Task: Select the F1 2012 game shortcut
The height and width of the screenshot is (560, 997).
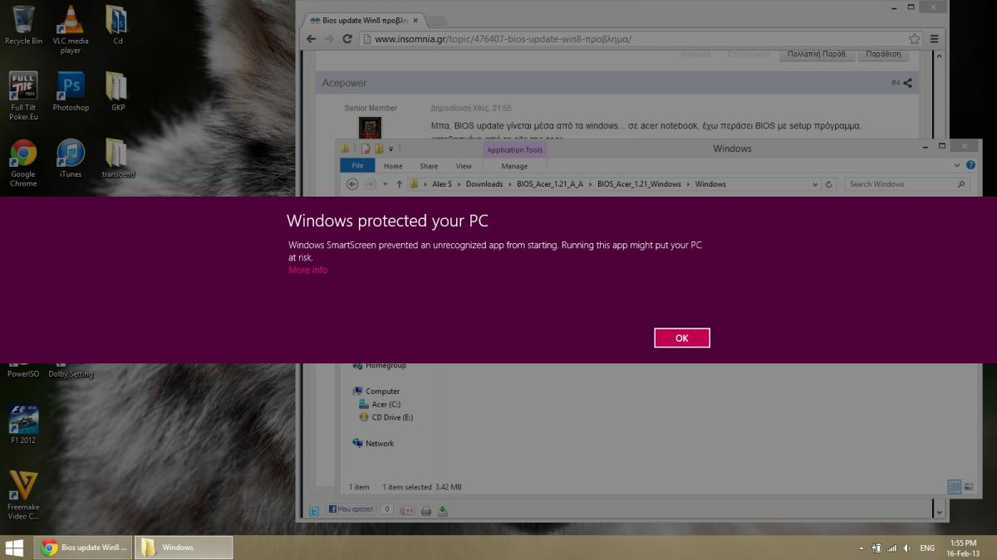Action: (x=23, y=425)
